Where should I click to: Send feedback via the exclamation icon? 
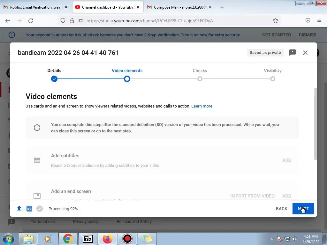pyautogui.click(x=293, y=53)
